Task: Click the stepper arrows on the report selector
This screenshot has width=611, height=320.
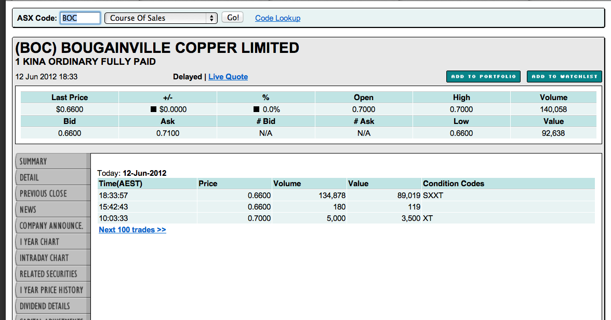Action: [211, 17]
